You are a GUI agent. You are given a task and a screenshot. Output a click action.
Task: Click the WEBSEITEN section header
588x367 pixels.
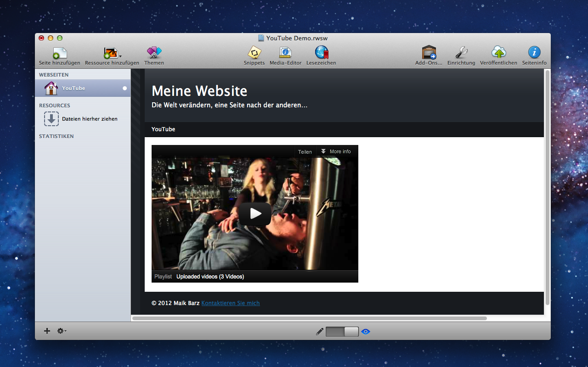point(54,75)
